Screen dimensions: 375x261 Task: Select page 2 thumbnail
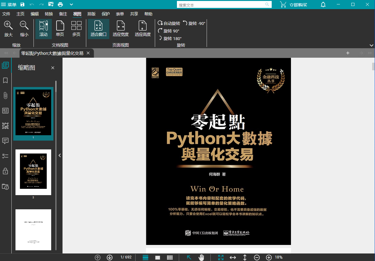[33, 172]
